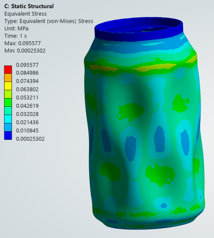This screenshot has height=238, width=214.
Task: Select the legend value 0.042619
Action: pyautogui.click(x=27, y=106)
